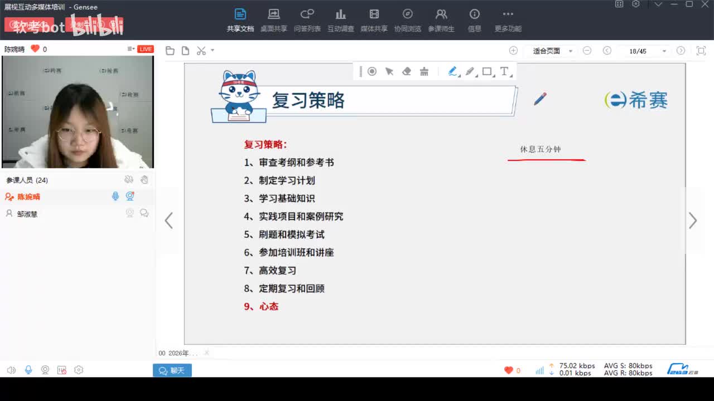Click the new blank document icon
Image resolution: width=714 pixels, height=401 pixels.
pos(185,51)
